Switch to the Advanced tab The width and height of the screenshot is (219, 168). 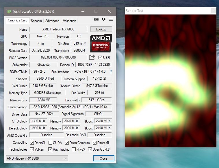(x=52, y=21)
